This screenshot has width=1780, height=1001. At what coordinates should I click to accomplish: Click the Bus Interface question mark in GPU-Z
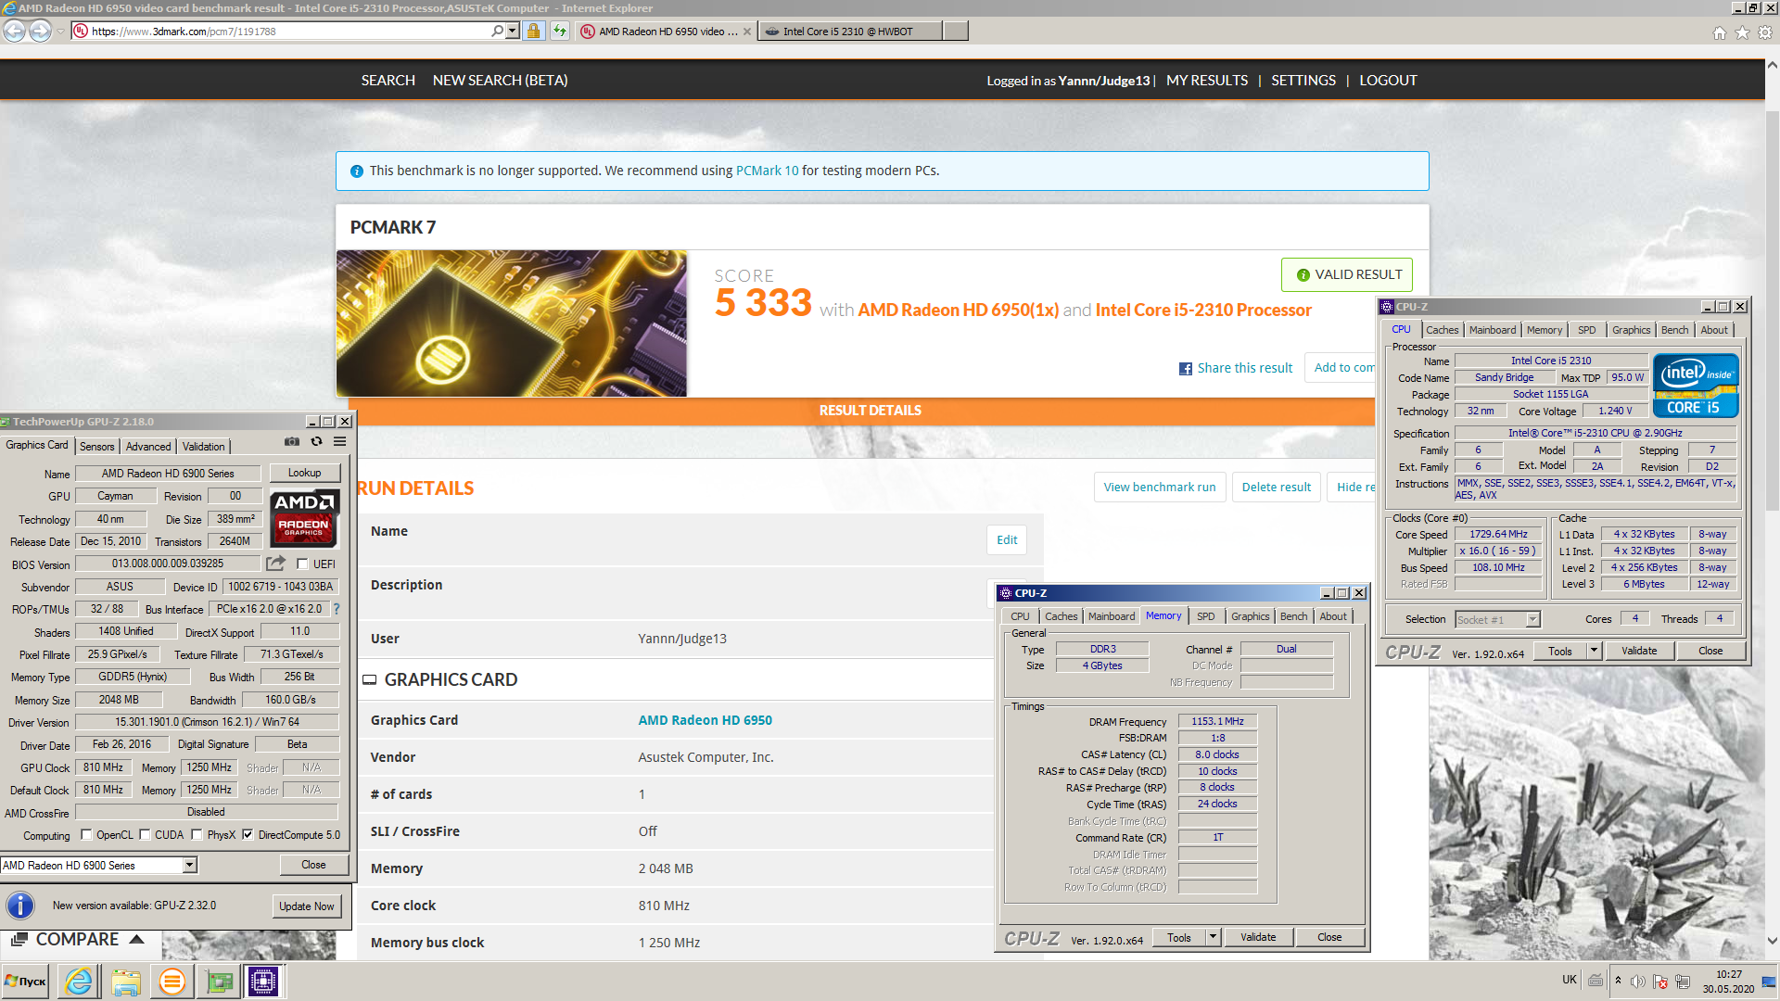[x=337, y=609]
